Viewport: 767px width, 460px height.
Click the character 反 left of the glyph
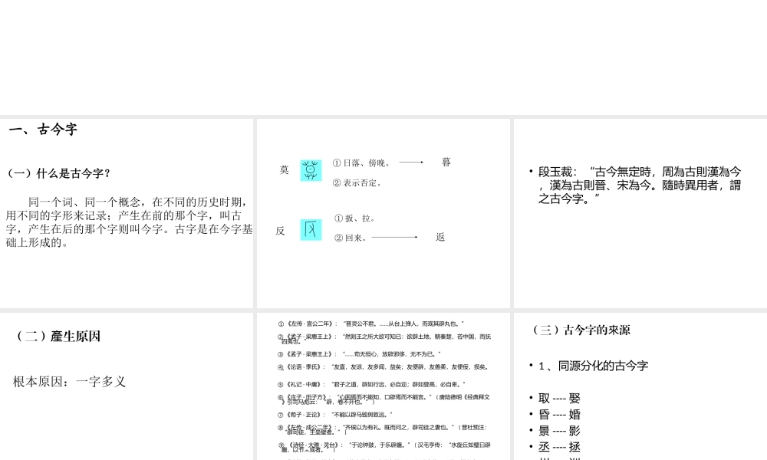click(280, 231)
